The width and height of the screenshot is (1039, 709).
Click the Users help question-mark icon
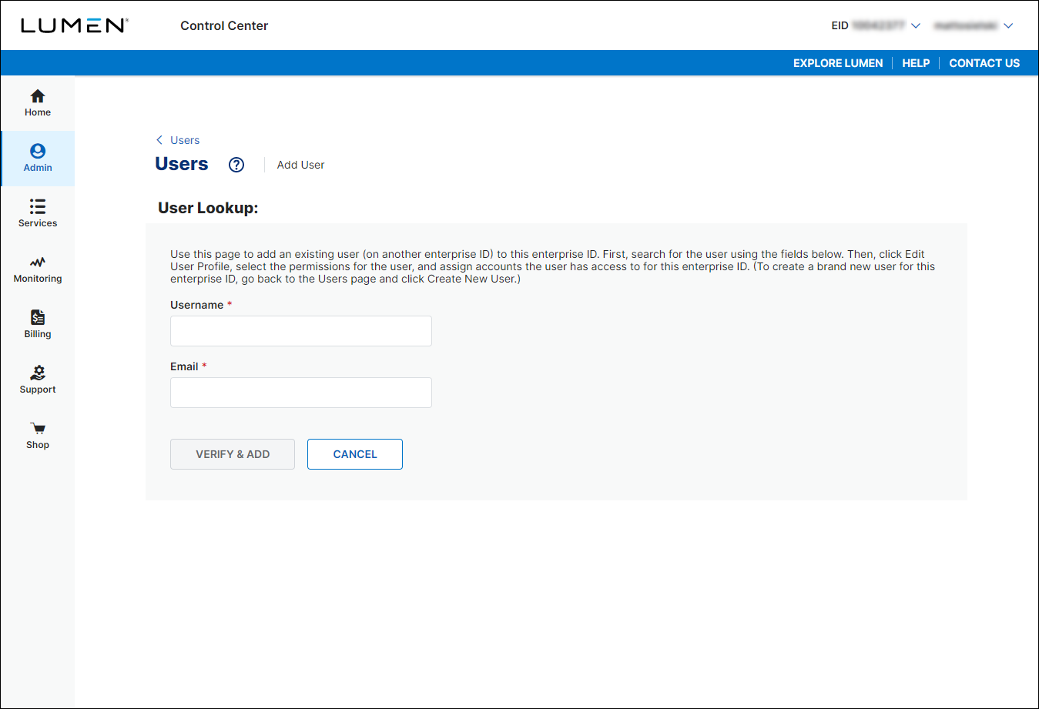(x=236, y=165)
